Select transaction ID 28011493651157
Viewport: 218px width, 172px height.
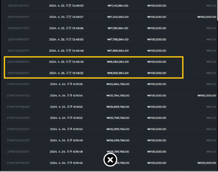tap(19, 51)
